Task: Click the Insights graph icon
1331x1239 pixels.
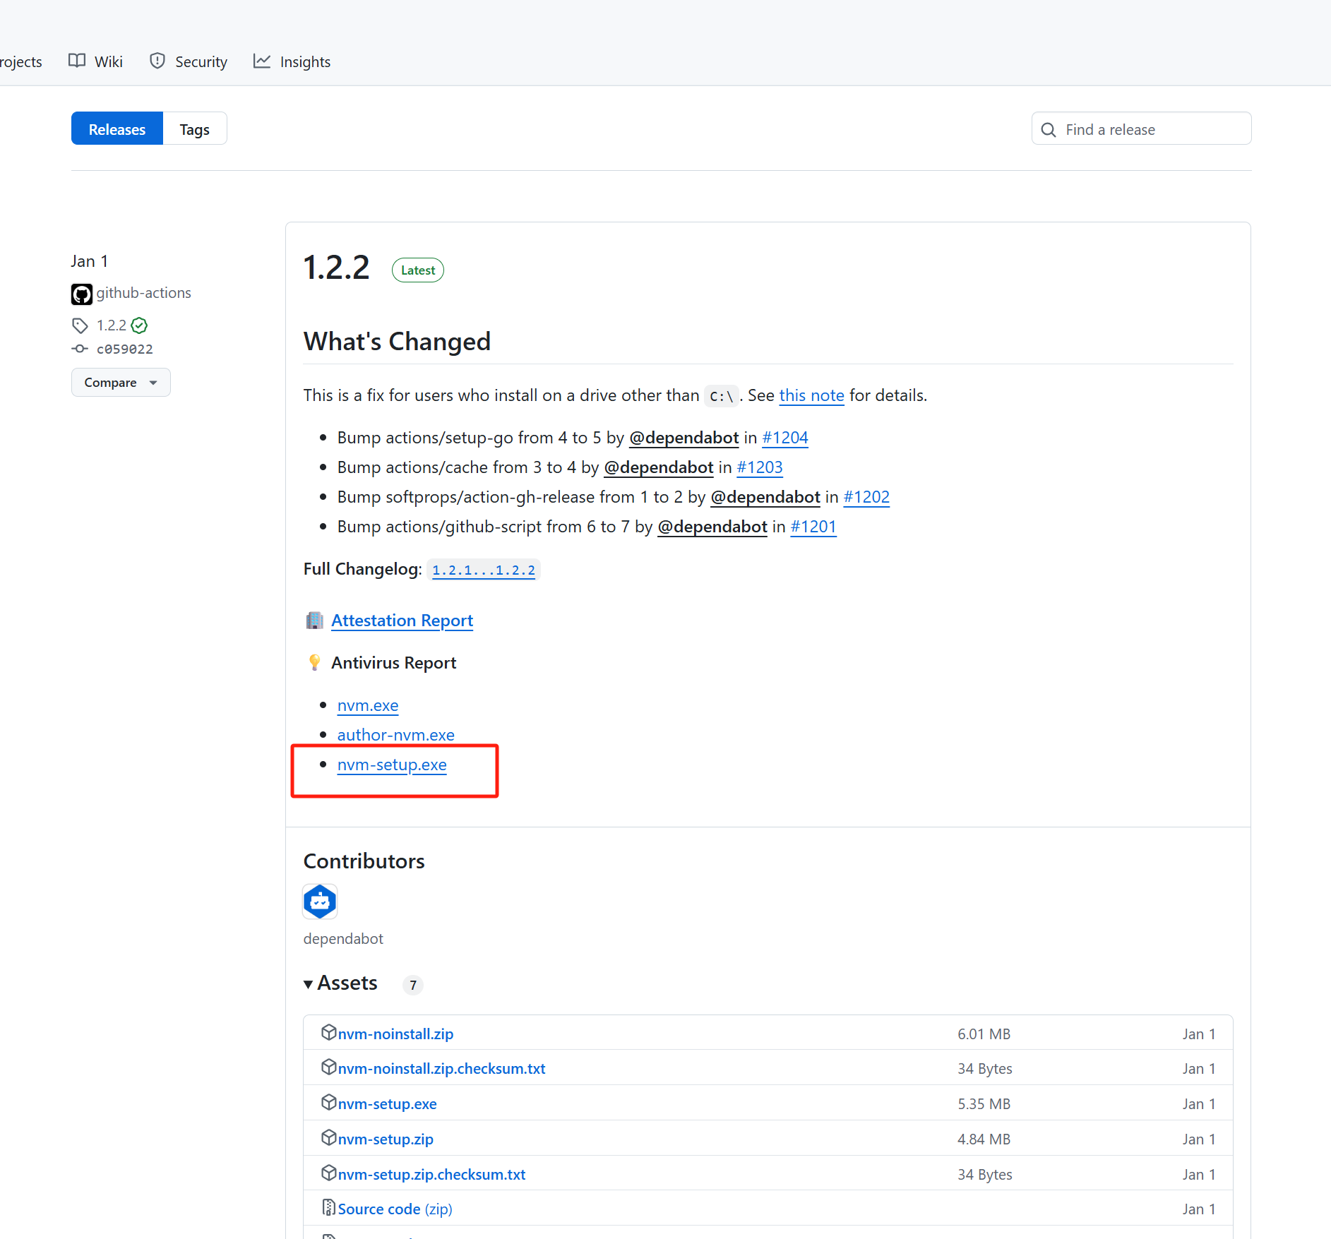Action: coord(262,61)
